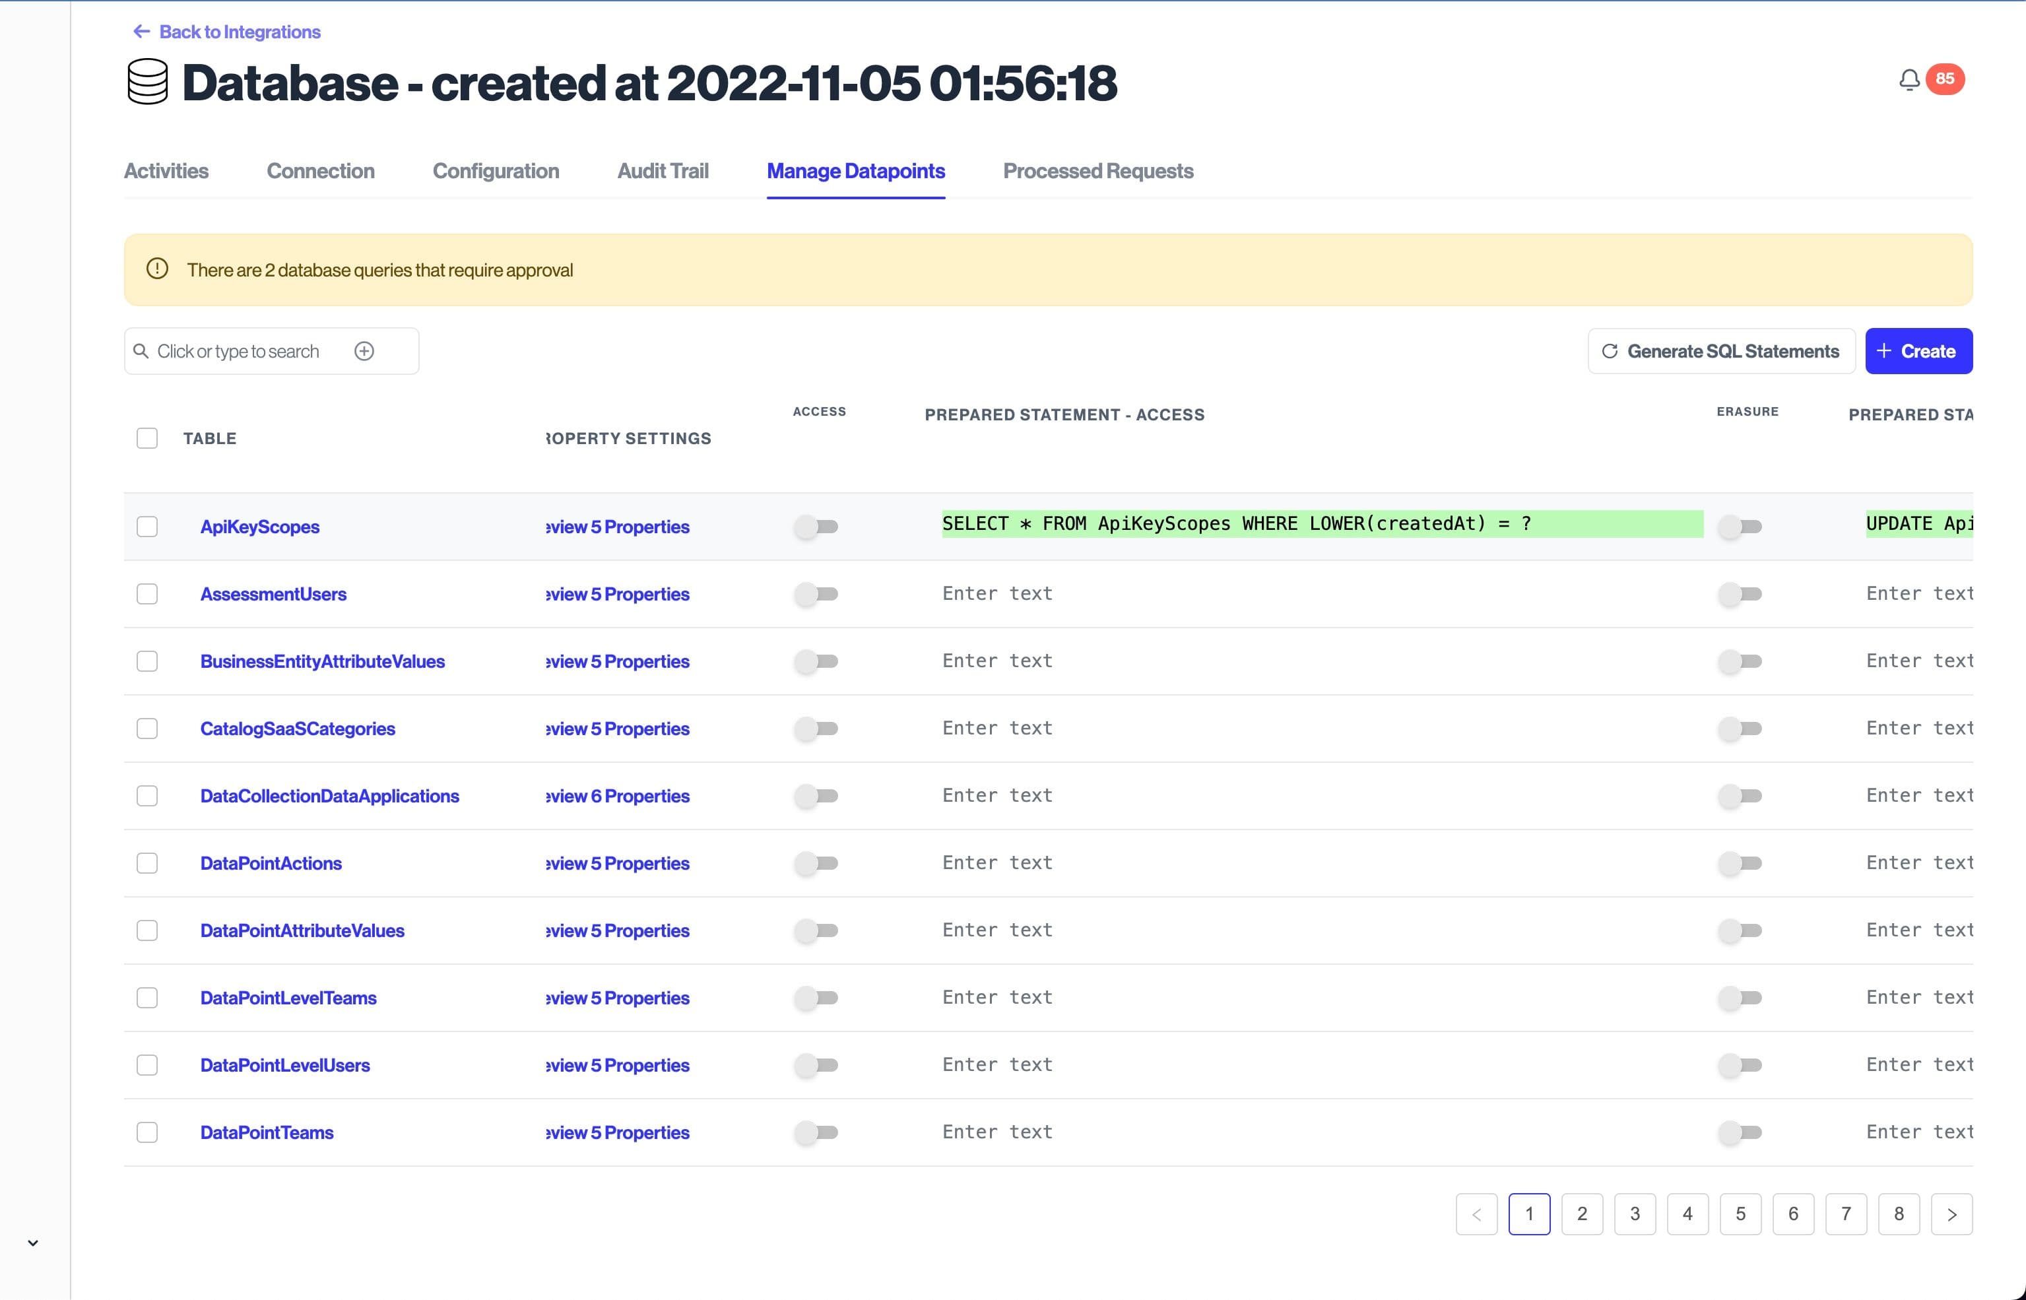2026x1300 pixels.
Task: Enable Access toggle for ApiKeyScopes
Action: coord(816,527)
